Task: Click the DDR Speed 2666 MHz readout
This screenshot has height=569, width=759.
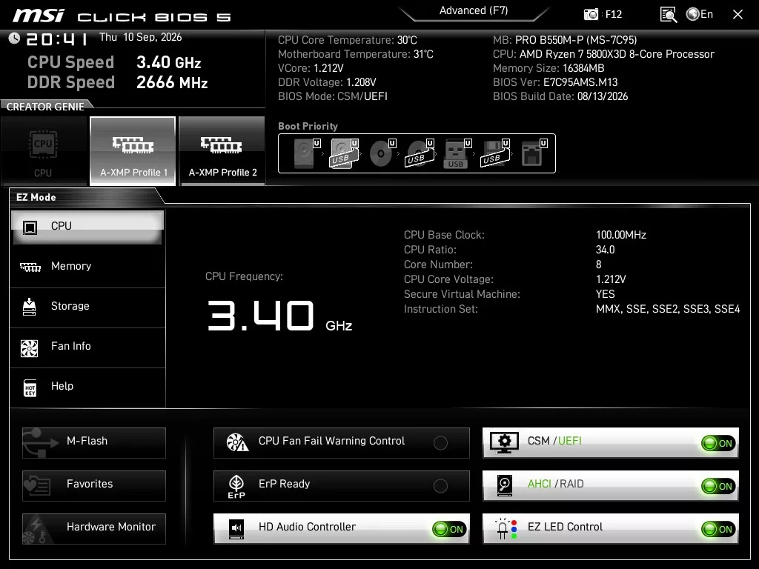Action: pyautogui.click(x=118, y=82)
